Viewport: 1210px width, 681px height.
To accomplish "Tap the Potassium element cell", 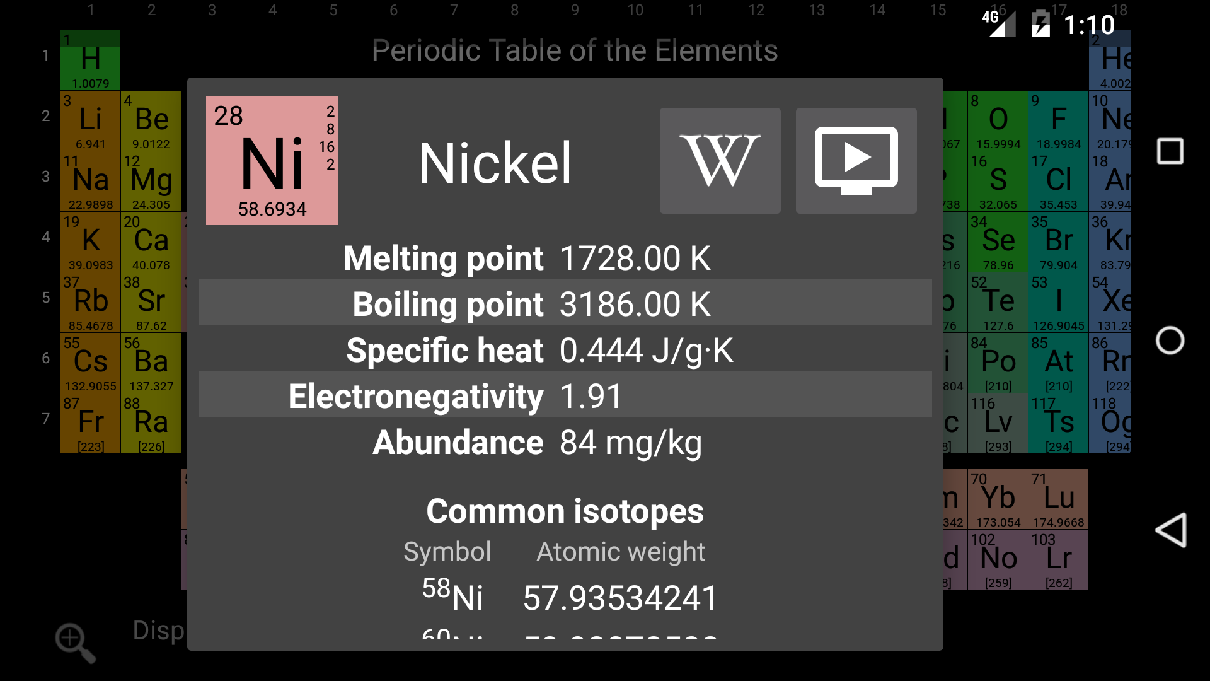I will pos(91,242).
